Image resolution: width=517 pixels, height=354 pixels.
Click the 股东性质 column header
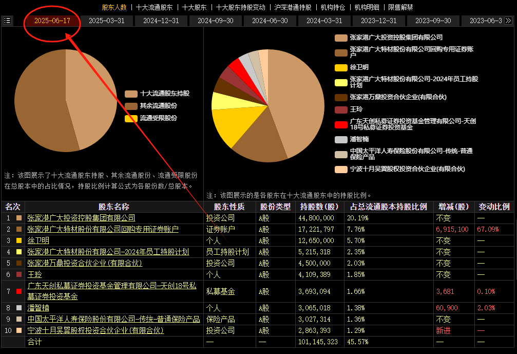click(x=229, y=207)
